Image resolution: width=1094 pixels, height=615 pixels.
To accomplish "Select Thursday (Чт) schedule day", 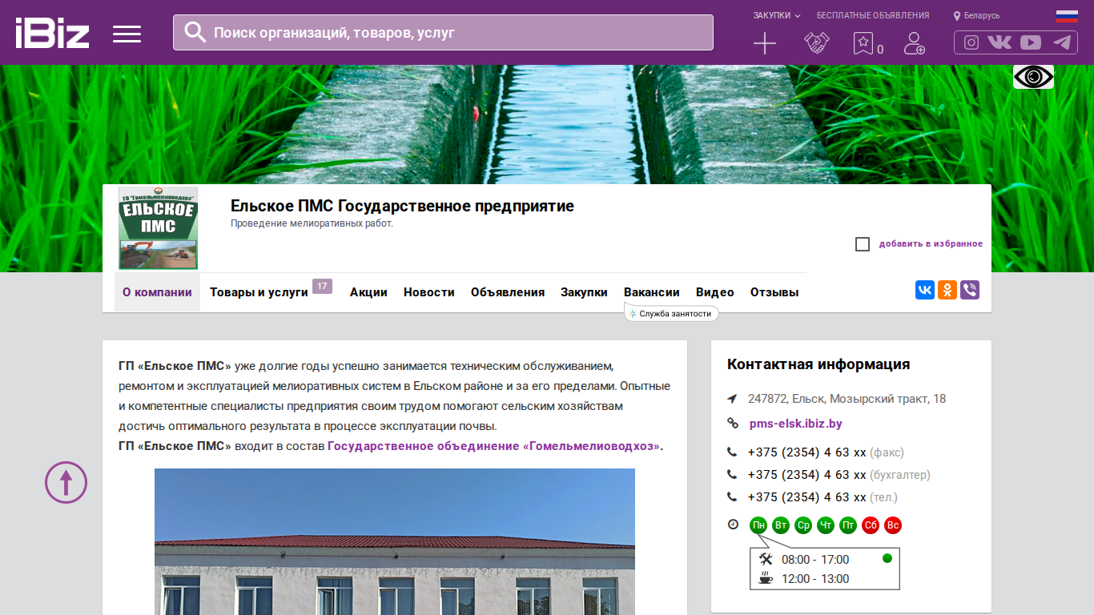I will (x=826, y=525).
